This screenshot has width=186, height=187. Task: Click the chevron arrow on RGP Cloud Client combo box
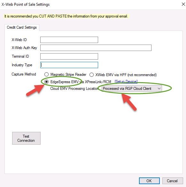click(x=159, y=89)
